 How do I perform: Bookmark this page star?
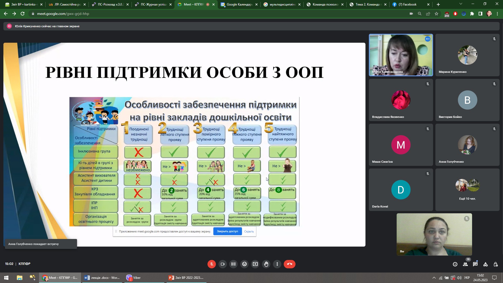[x=436, y=14]
